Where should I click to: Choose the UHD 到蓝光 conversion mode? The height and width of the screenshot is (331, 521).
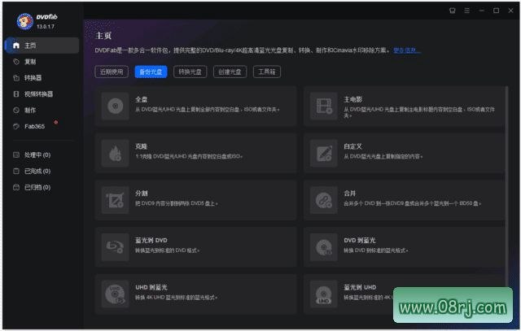(x=195, y=294)
